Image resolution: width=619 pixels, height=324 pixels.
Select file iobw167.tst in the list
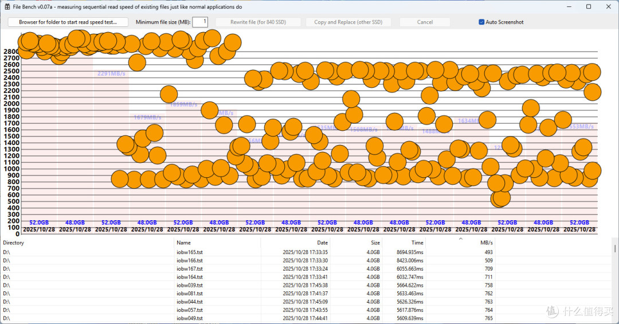click(x=190, y=269)
